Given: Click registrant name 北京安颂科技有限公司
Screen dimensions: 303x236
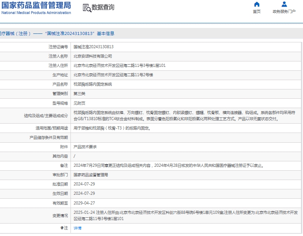Looking at the screenshot, I should click(93, 56).
